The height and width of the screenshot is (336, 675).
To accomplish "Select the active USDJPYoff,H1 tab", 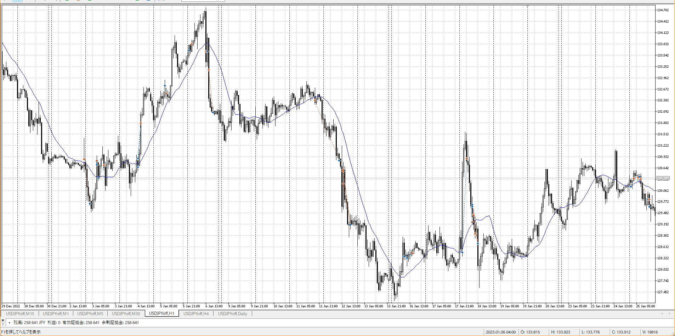I will click(161, 313).
